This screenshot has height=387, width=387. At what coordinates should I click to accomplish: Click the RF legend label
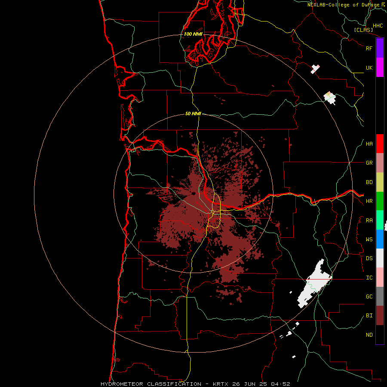[x=369, y=48]
